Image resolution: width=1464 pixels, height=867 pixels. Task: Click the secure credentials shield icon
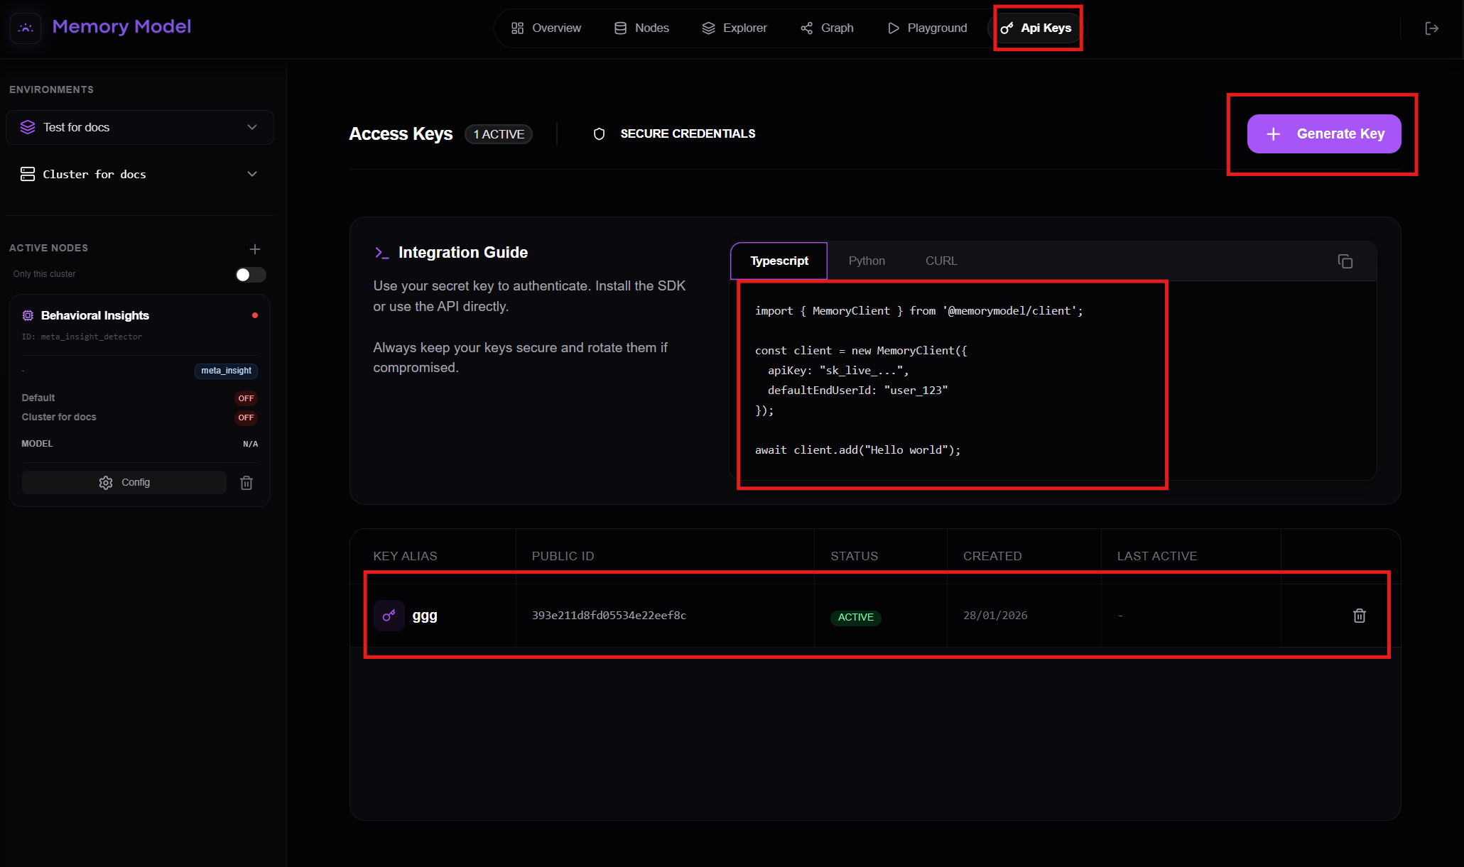[x=599, y=134]
